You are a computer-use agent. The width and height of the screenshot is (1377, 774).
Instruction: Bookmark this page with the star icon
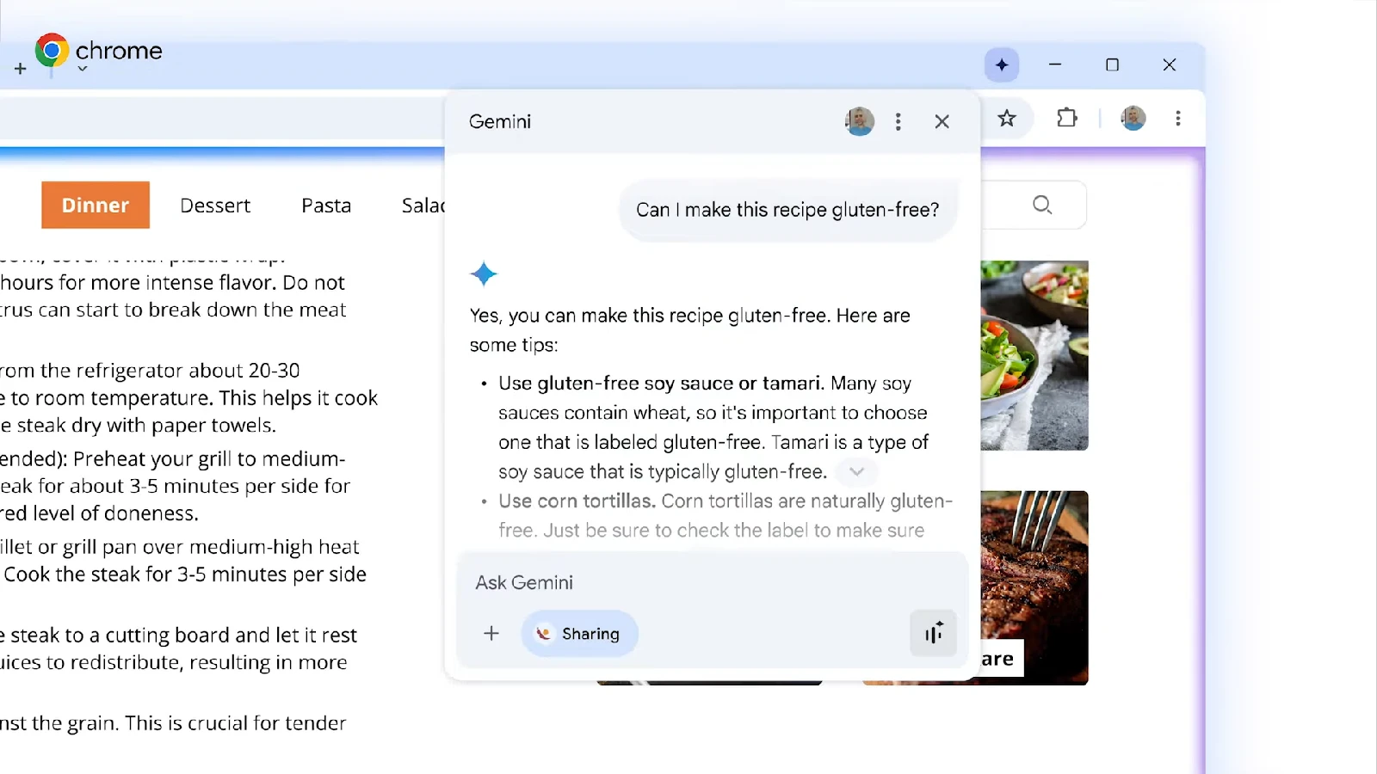1007,119
